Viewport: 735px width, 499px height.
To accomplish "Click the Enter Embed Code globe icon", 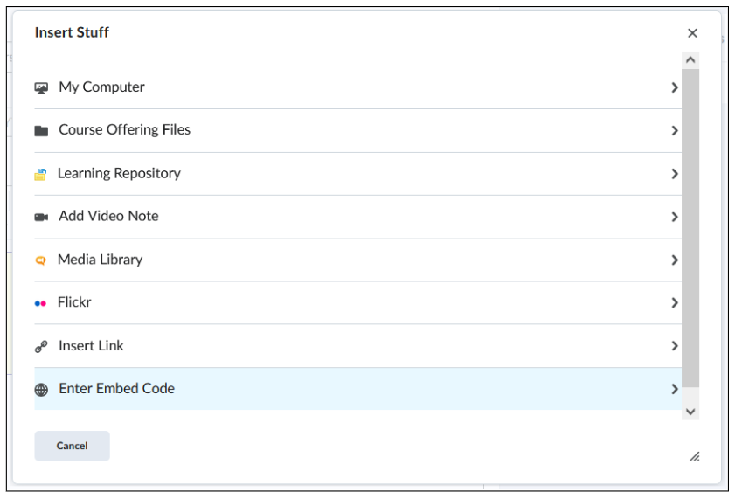I will click(x=41, y=390).
